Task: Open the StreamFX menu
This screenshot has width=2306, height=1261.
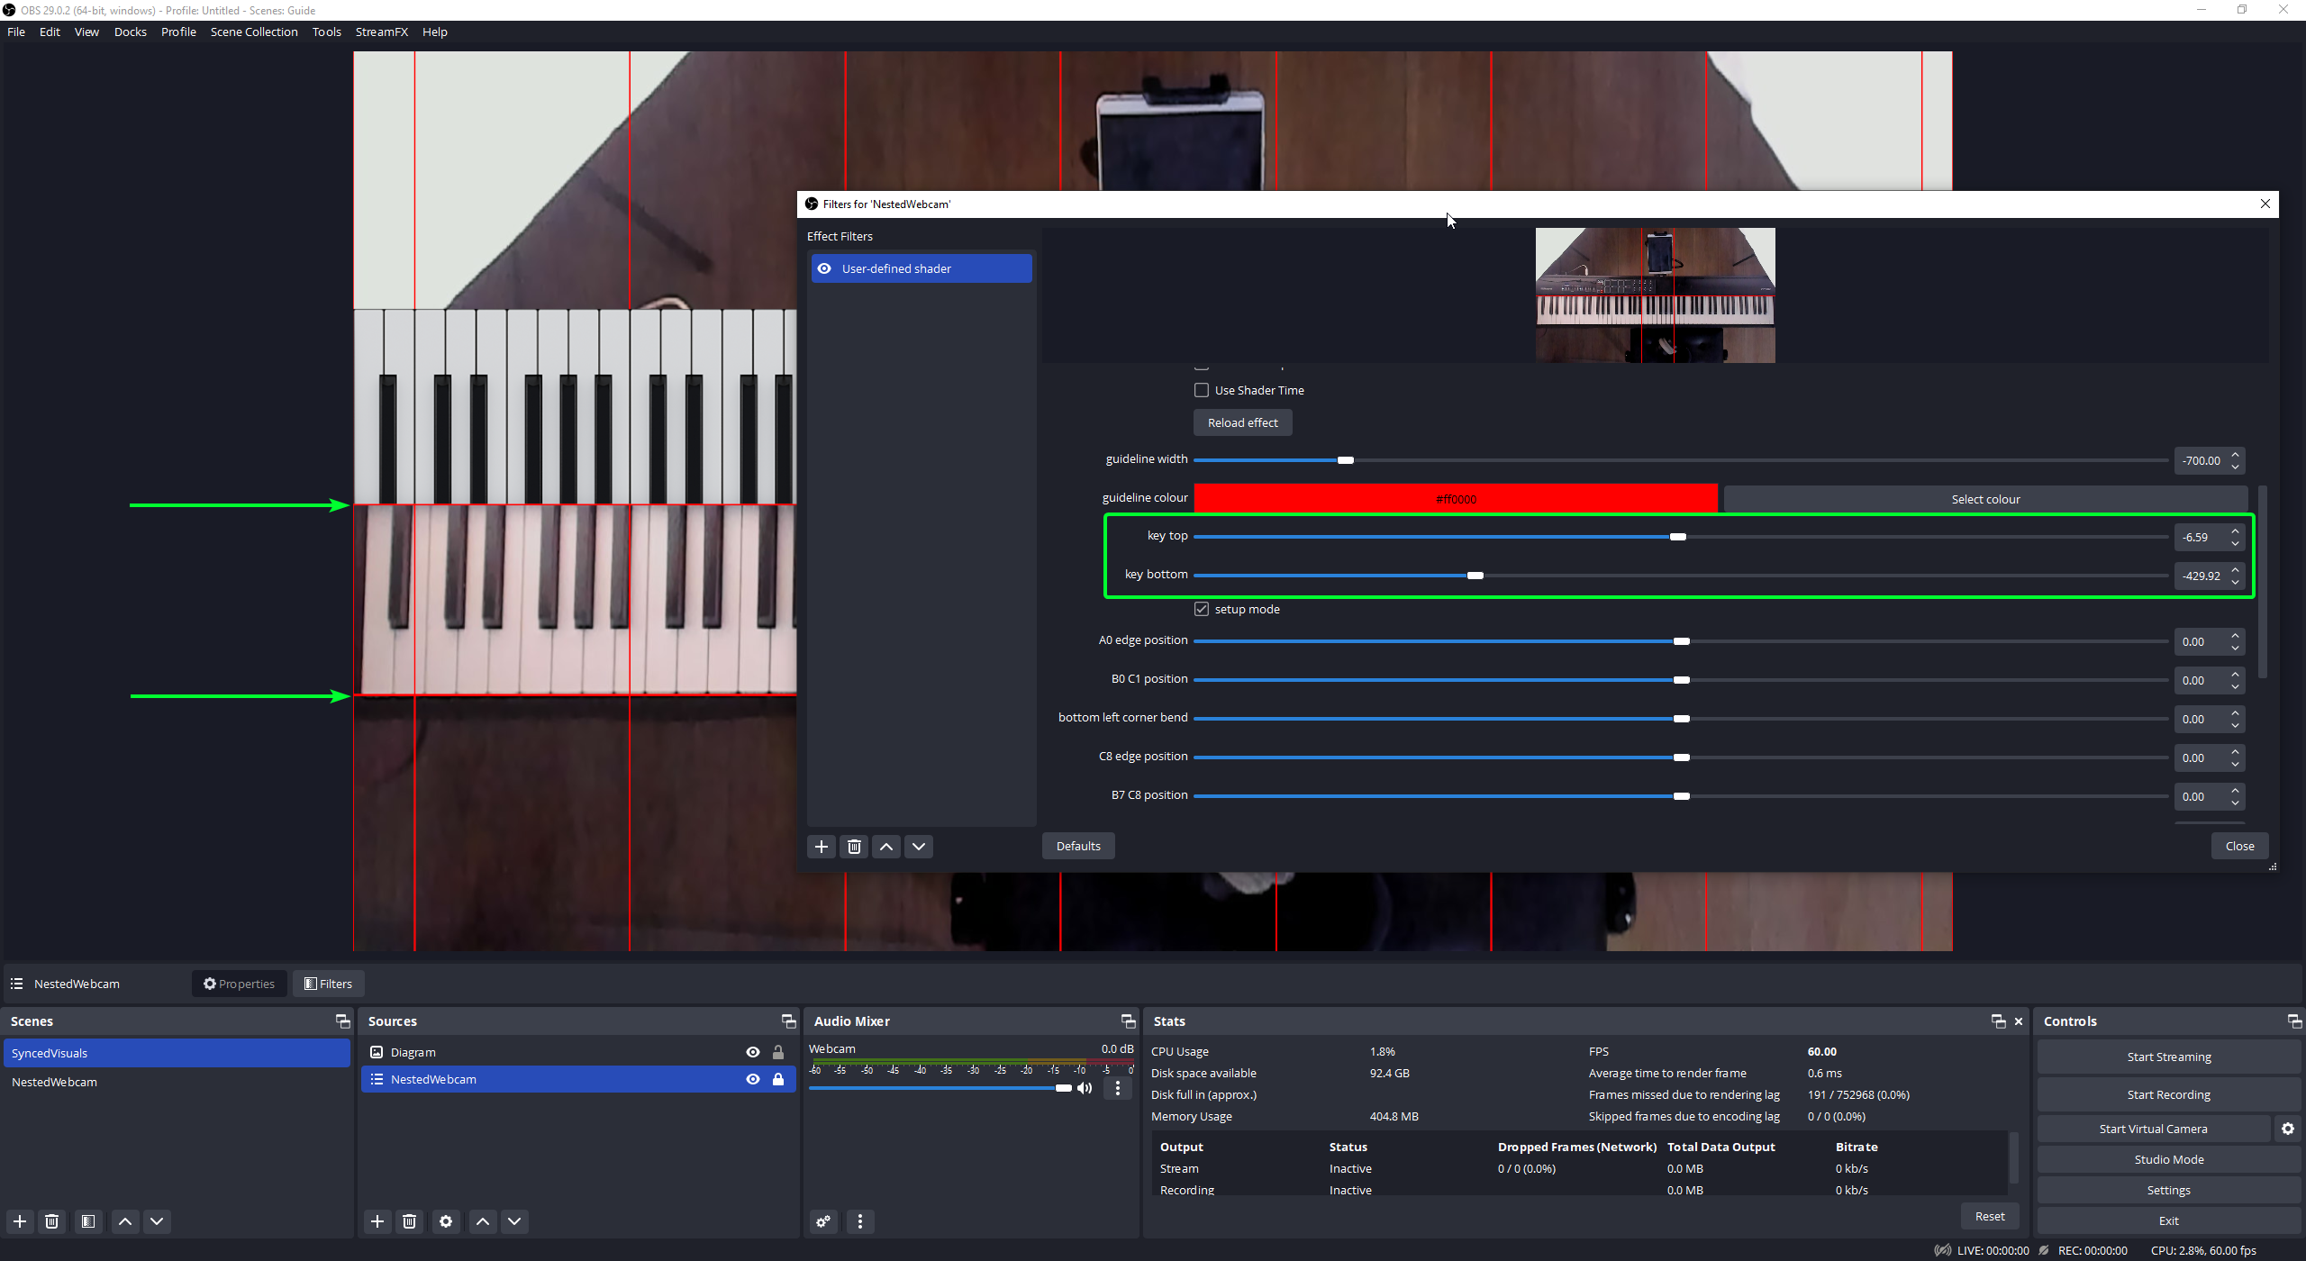Action: coord(381,32)
